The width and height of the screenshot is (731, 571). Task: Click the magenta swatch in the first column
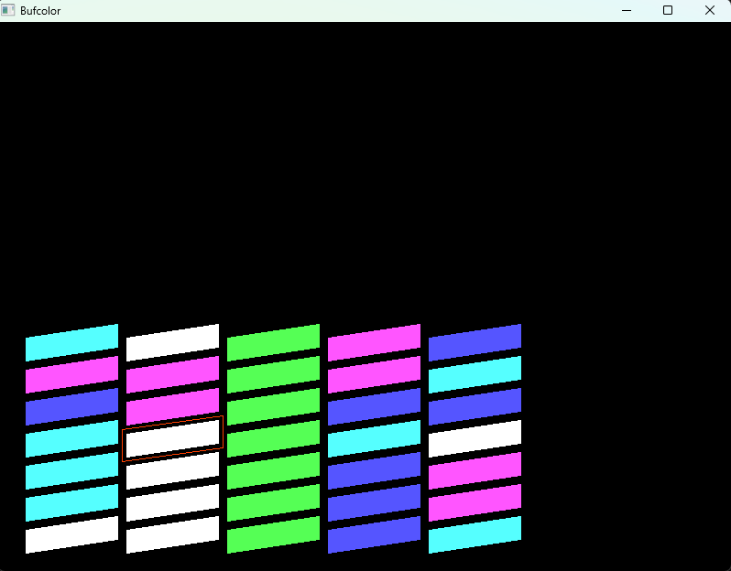click(x=71, y=375)
